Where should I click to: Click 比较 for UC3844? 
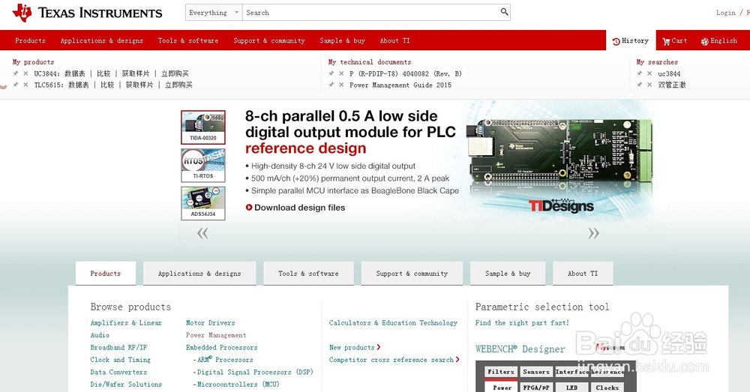[x=103, y=73]
